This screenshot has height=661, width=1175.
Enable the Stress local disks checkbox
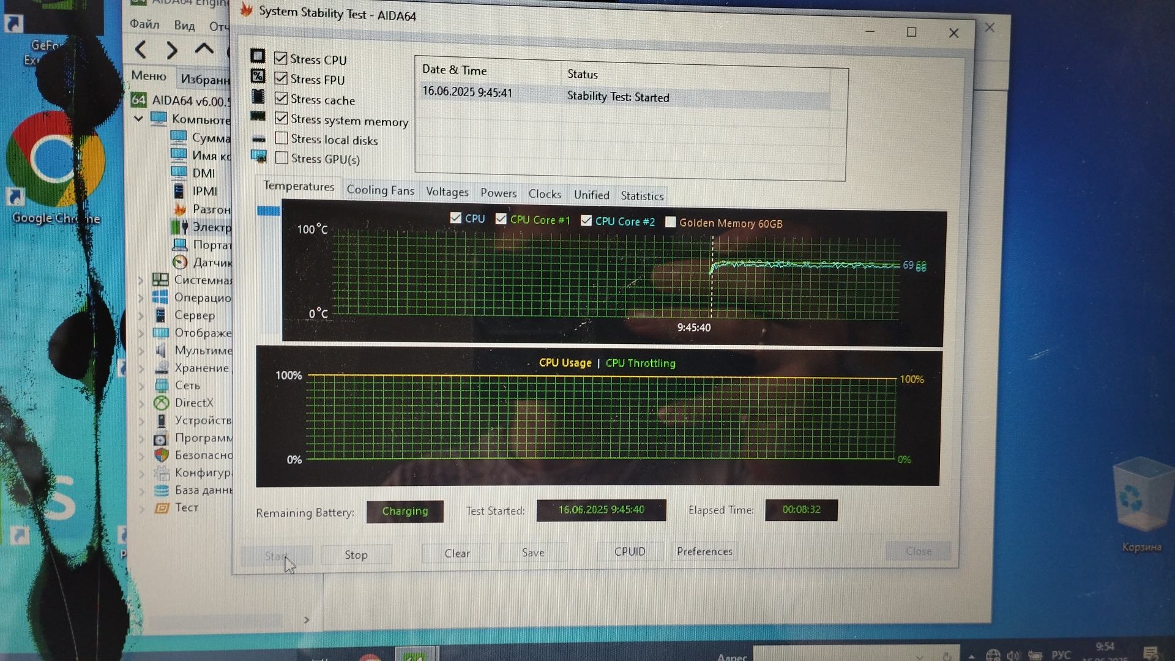point(282,138)
